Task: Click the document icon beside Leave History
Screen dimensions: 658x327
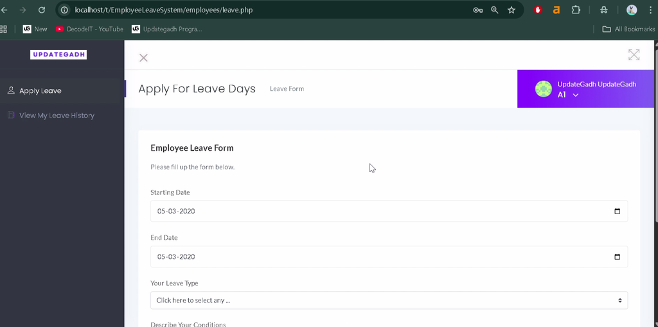Action: 11,115
